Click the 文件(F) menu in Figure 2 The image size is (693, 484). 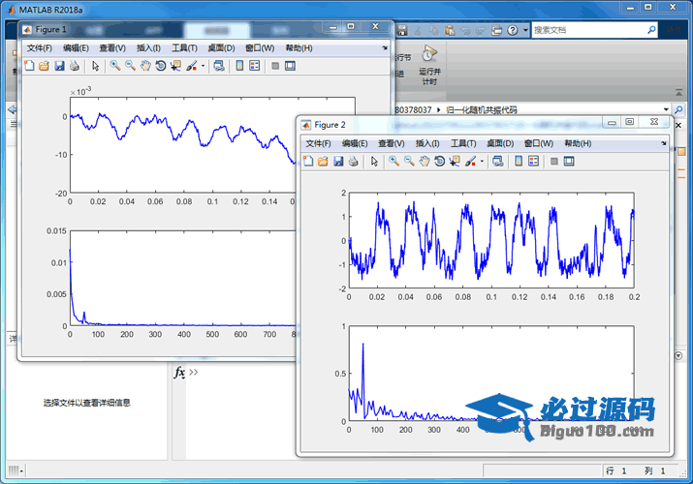click(318, 143)
